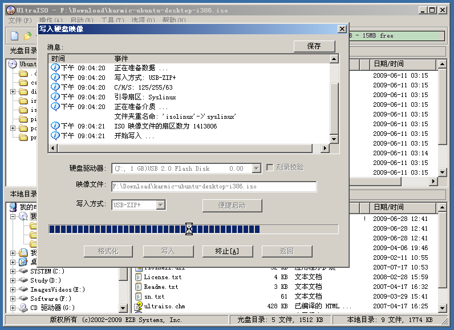The width and height of the screenshot is (454, 330).
Task: Expand the CD 驱动器 (G:) tree node
Action: tap(13, 308)
